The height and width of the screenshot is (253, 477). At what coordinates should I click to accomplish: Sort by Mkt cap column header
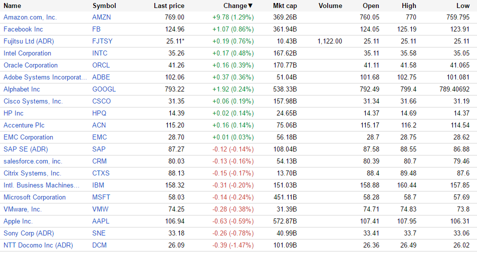(285, 6)
